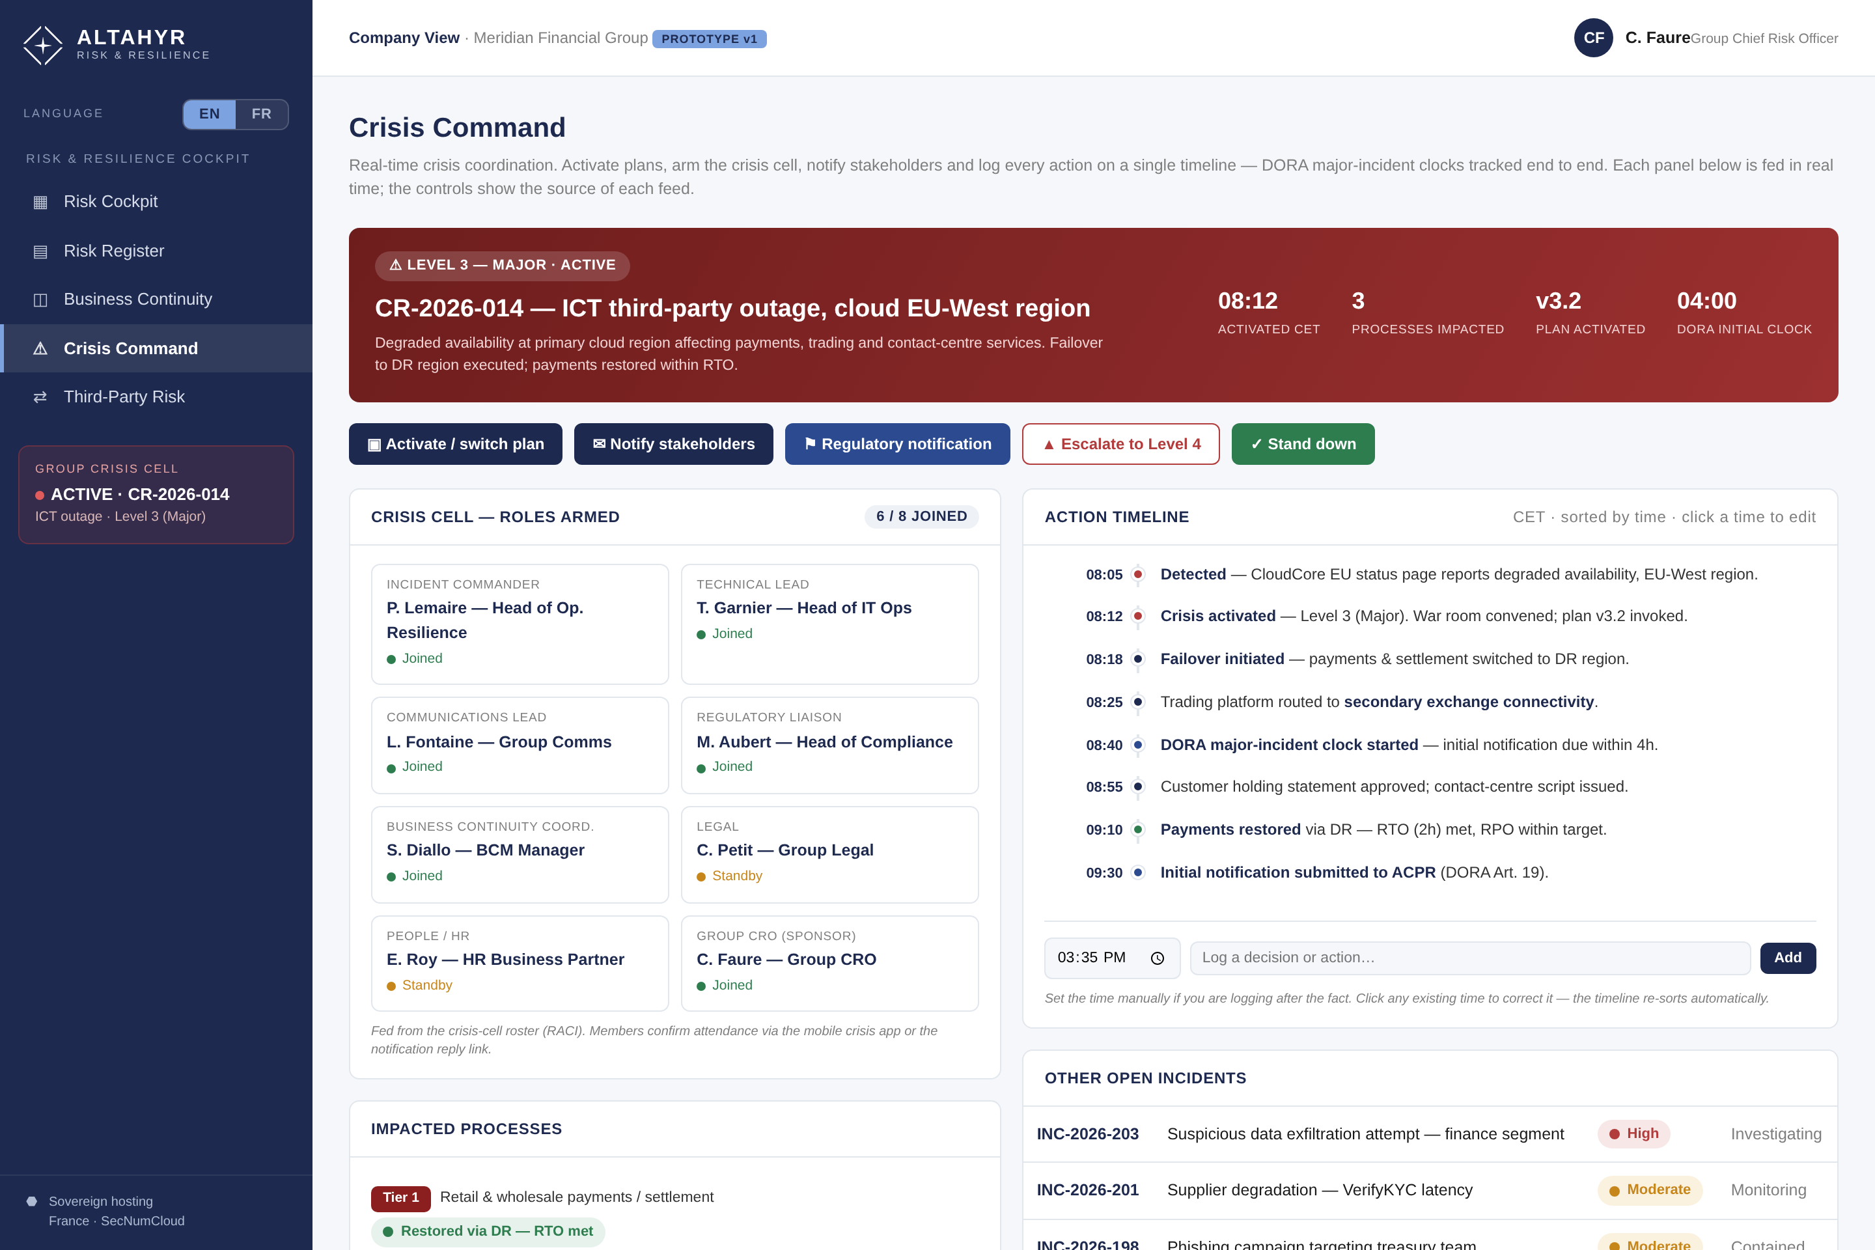The width and height of the screenshot is (1875, 1250).
Task: Click Activate / switch plan button
Action: point(455,444)
